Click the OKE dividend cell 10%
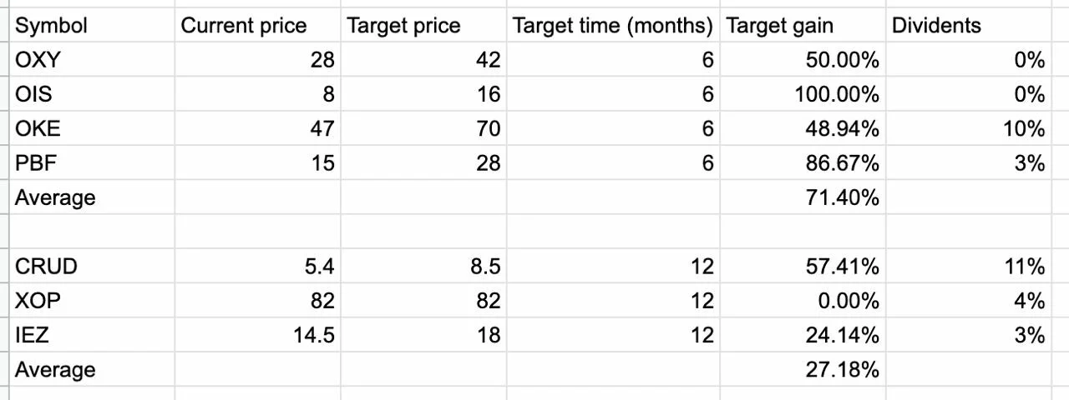This screenshot has height=400, width=1069. tap(969, 128)
